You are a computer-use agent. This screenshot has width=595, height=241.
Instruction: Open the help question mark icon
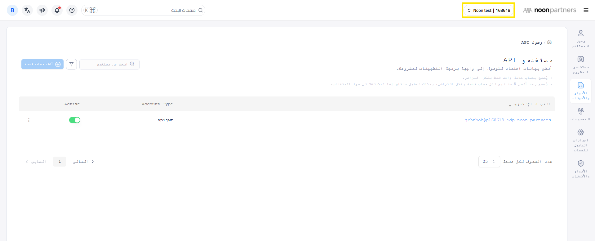point(72,10)
